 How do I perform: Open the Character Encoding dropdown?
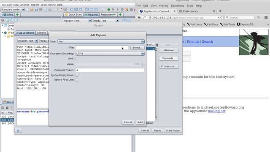tap(110, 54)
